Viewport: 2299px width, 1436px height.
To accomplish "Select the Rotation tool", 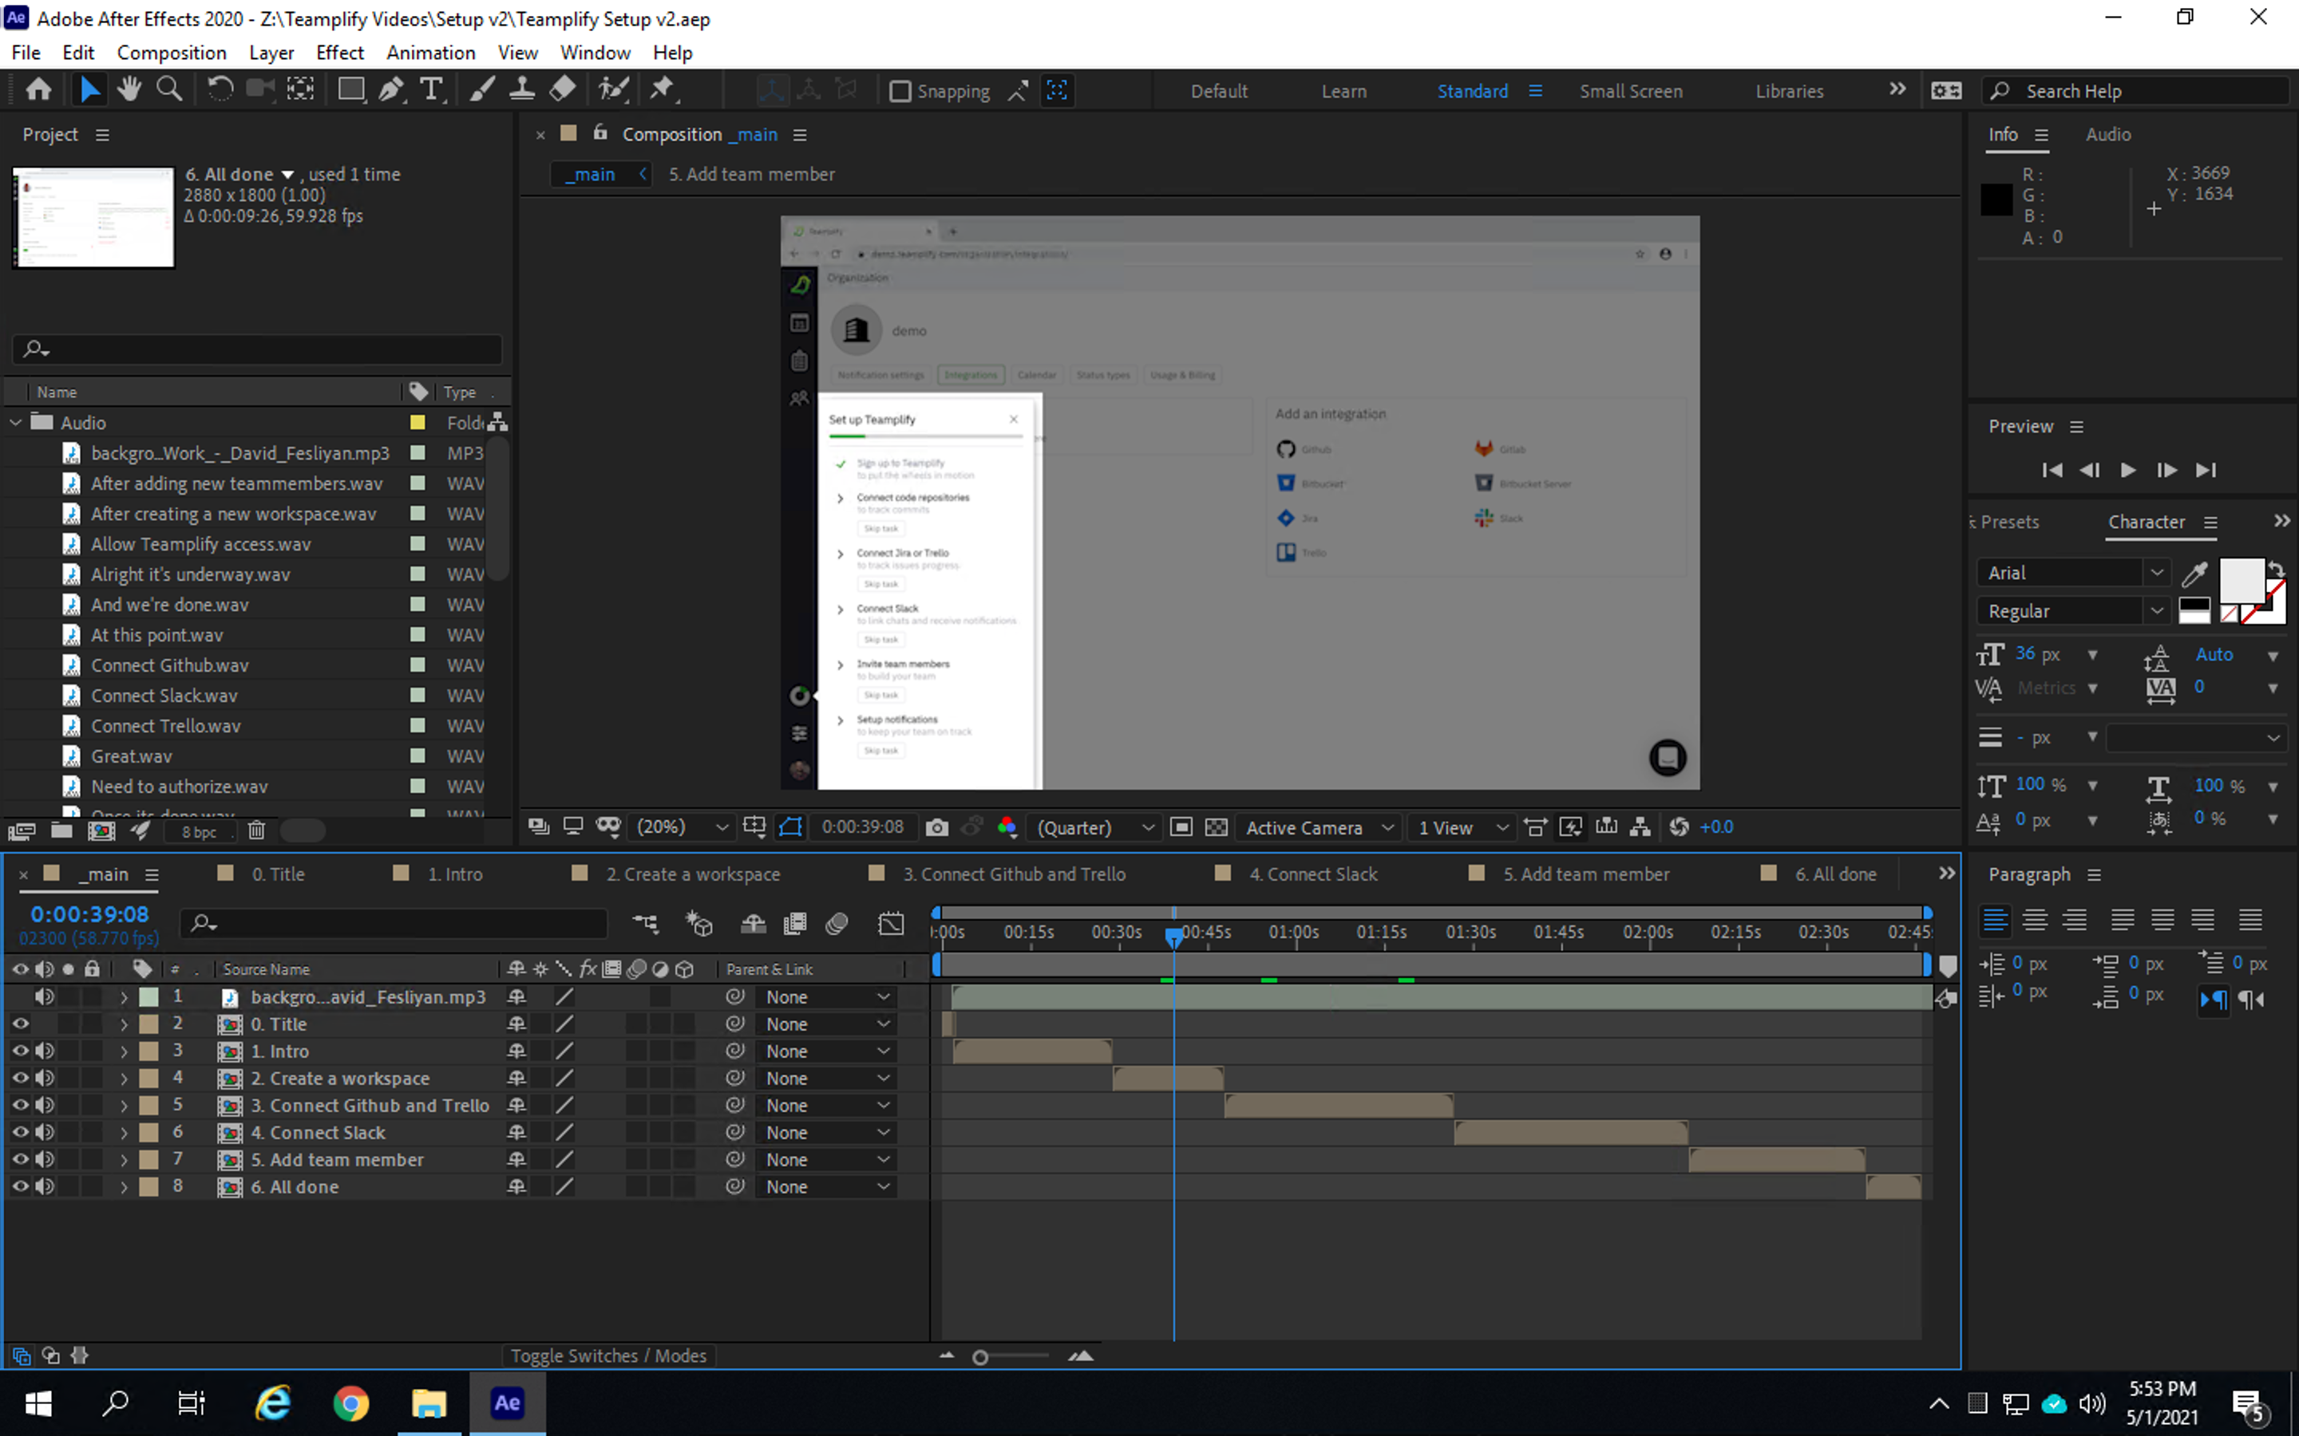I will click(220, 90).
